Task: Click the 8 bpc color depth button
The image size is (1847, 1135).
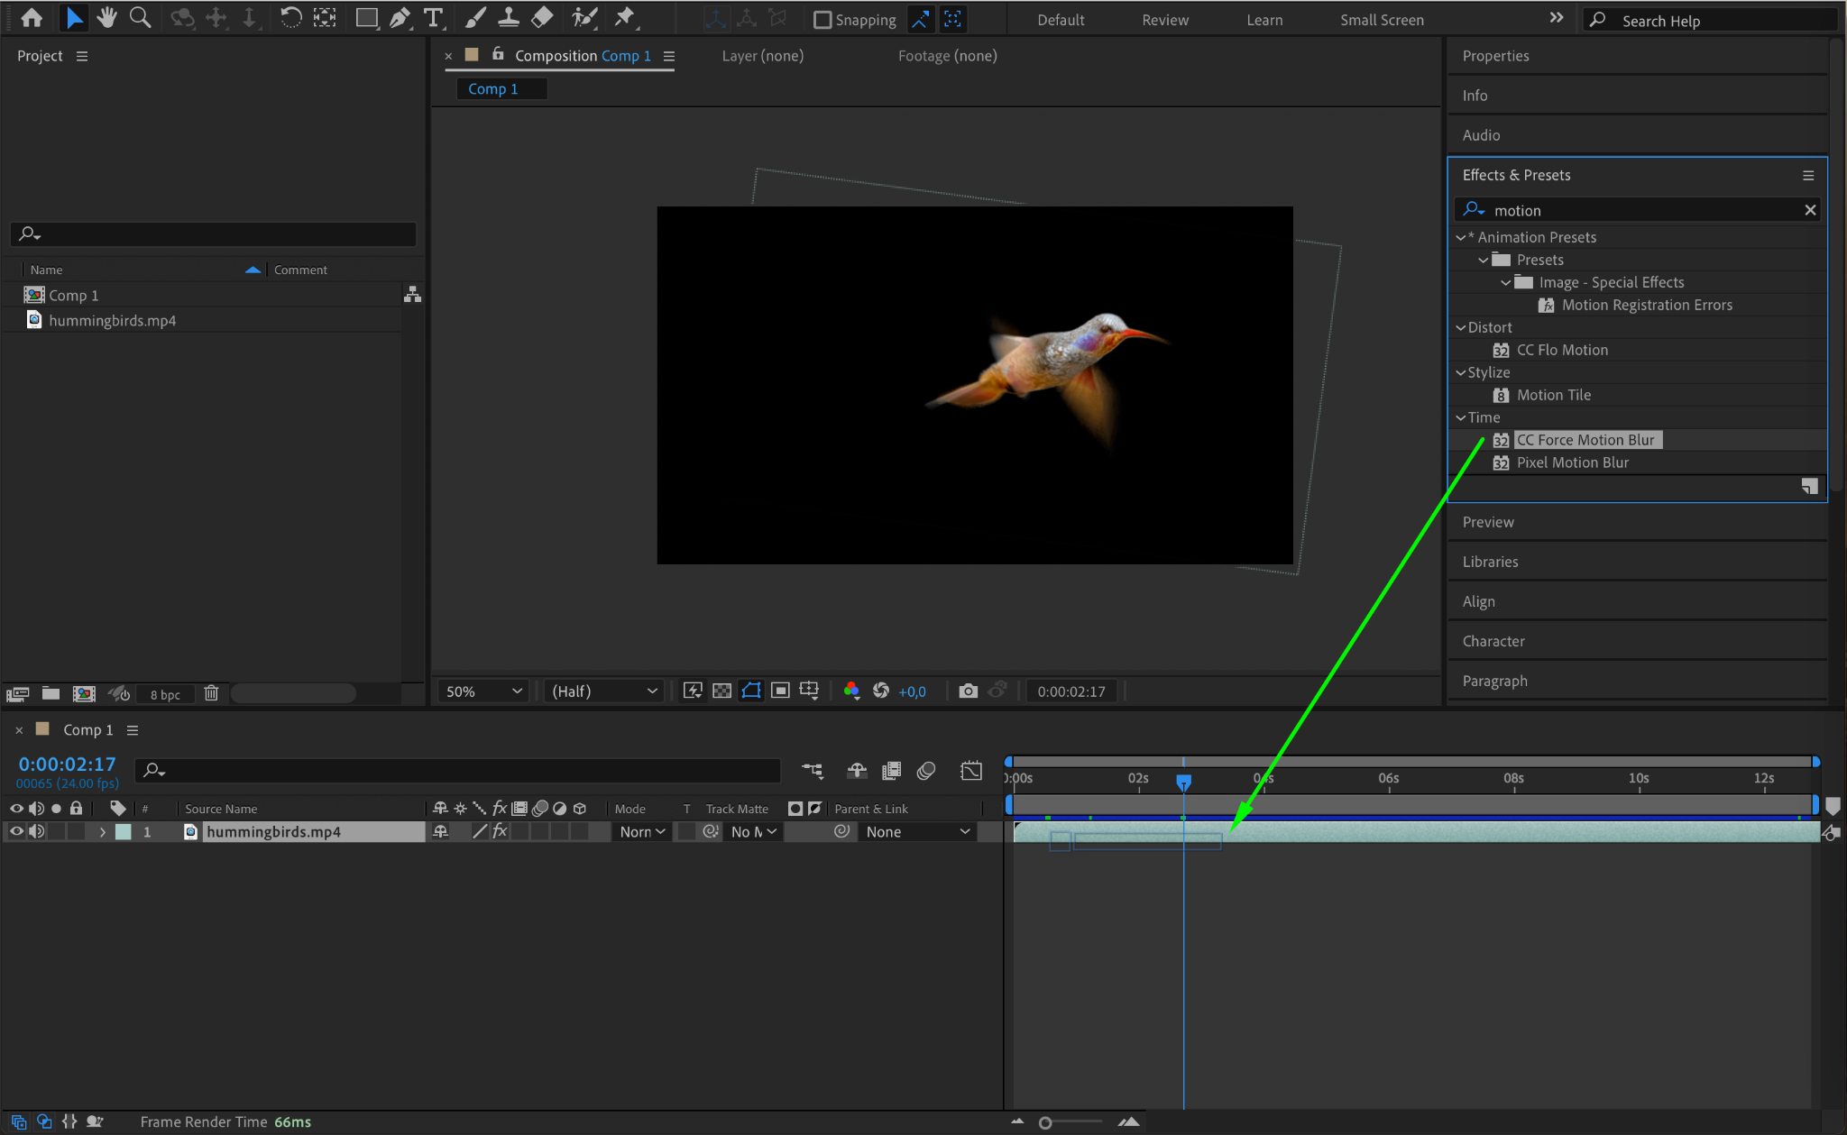Action: coord(165,694)
